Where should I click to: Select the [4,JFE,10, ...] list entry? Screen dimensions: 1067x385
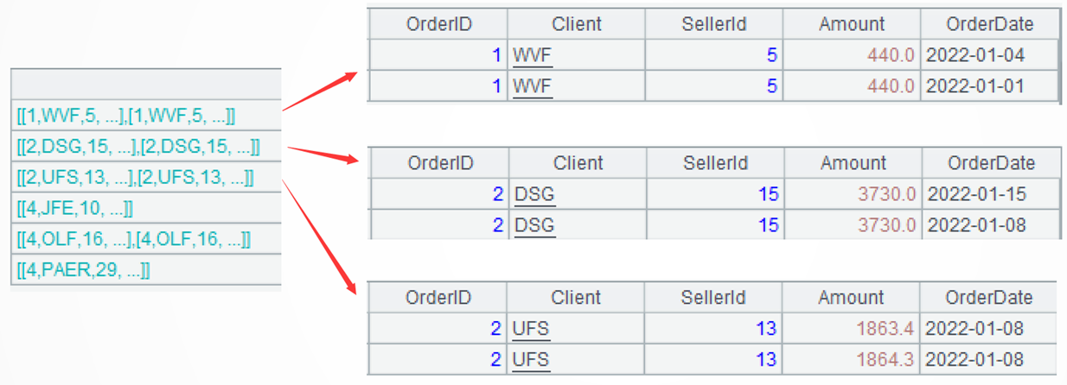point(75,208)
